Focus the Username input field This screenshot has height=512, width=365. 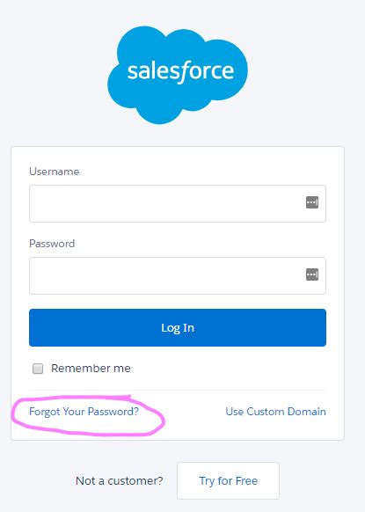178,204
